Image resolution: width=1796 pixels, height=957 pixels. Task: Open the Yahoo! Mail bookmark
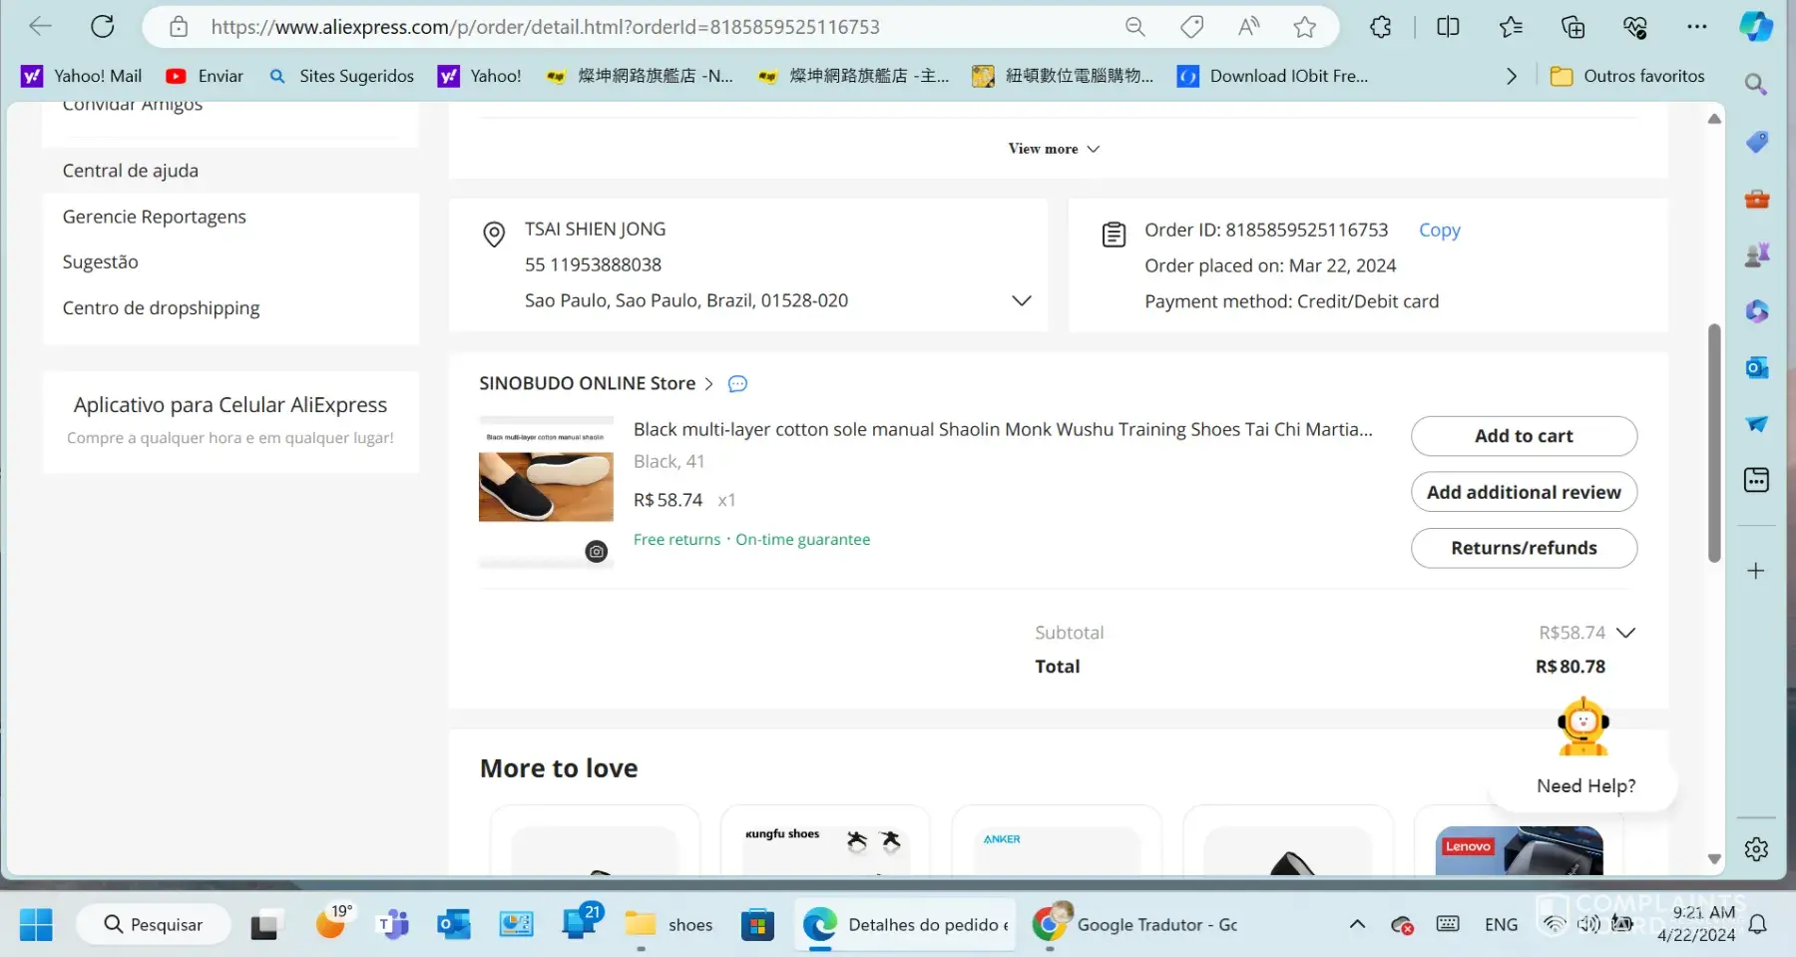(82, 76)
